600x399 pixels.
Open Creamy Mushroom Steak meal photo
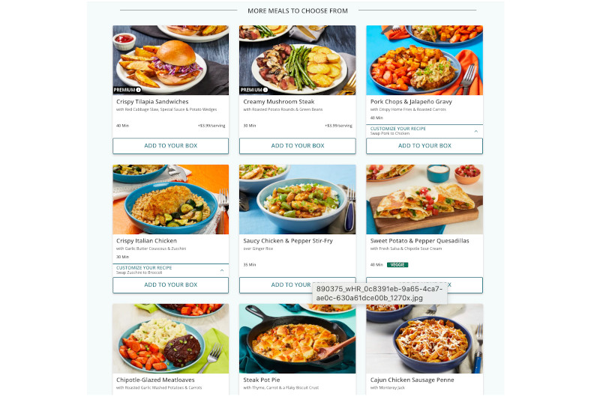click(x=297, y=61)
